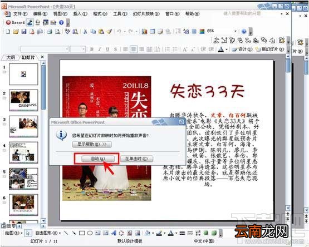The image size is (309, 247).
Task: Show the grid using the grid icon
Action: 194,31
